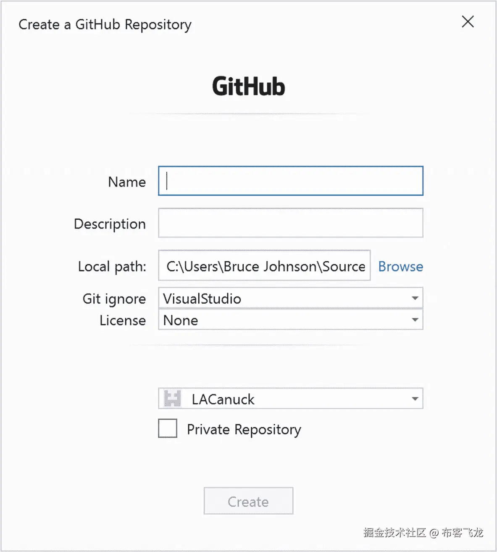Image resolution: width=497 pixels, height=552 pixels.
Task: Click the disabled Create button
Action: (x=248, y=501)
